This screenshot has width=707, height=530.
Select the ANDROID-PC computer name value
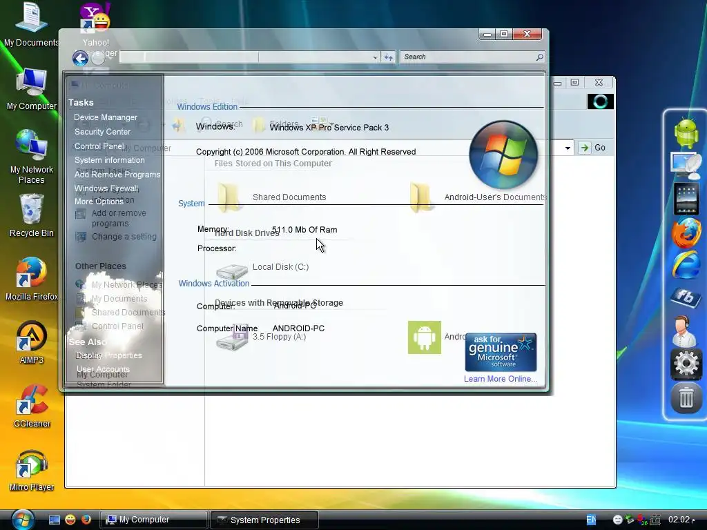click(298, 328)
